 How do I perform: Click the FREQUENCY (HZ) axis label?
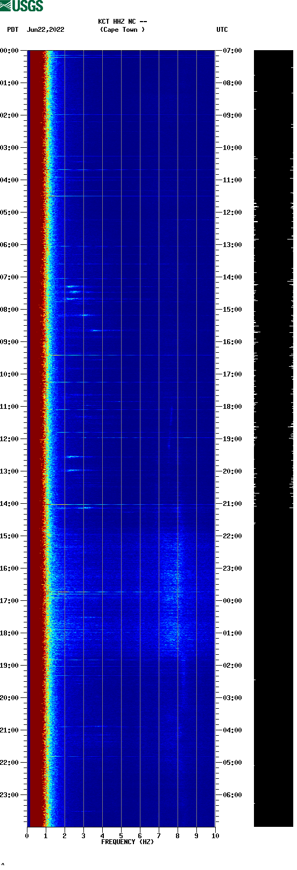(x=128, y=842)
